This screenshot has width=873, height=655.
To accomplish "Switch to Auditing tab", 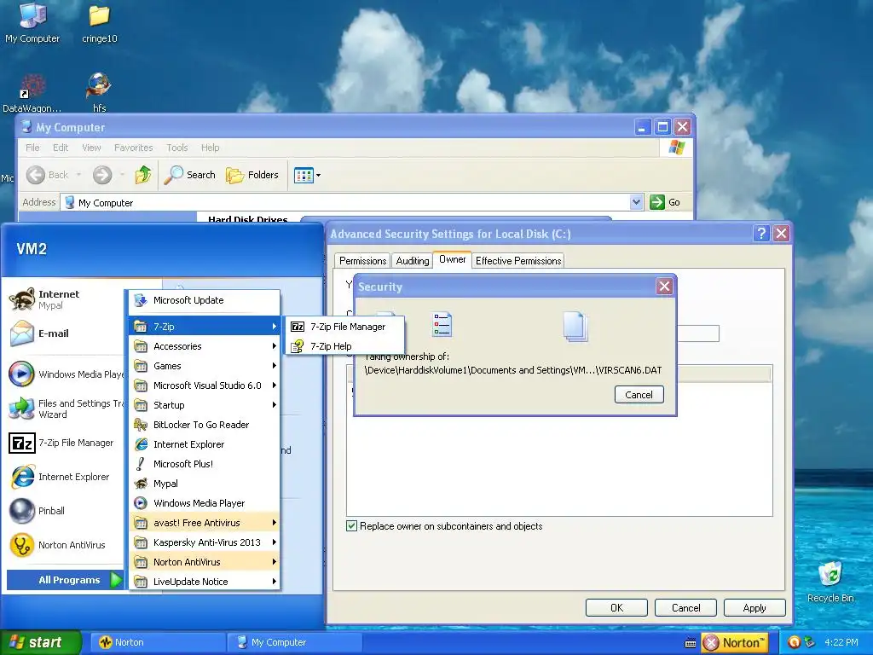I will tap(412, 261).
